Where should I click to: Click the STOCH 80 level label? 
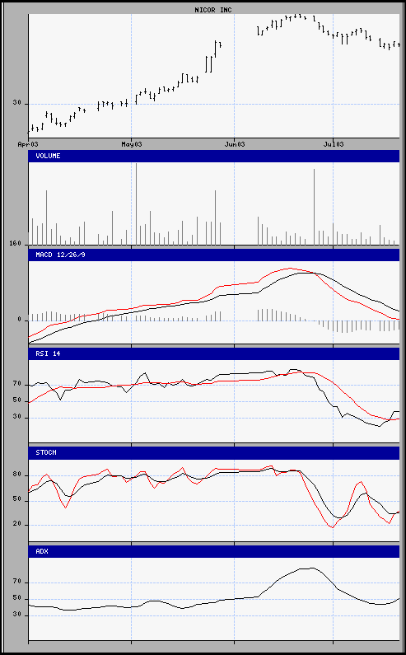pos(17,475)
